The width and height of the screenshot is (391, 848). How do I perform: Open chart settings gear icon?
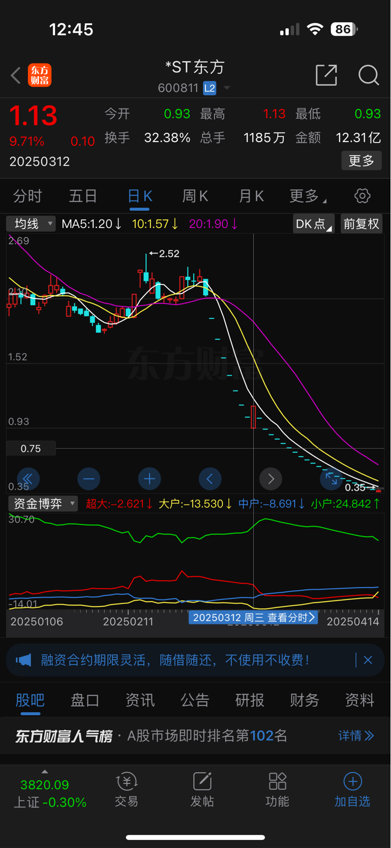[x=362, y=196]
